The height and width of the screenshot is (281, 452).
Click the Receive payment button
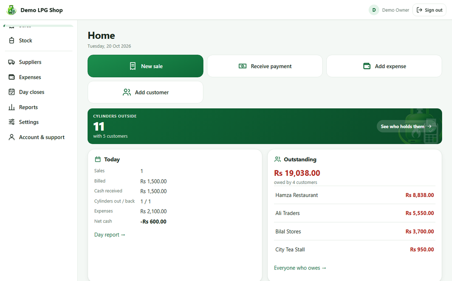[264, 66]
